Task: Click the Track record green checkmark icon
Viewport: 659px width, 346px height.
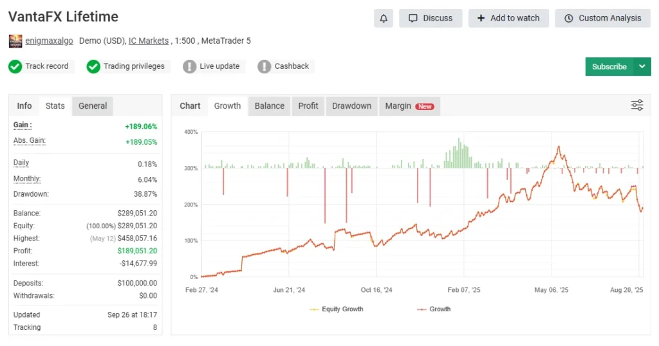Action: click(x=15, y=66)
